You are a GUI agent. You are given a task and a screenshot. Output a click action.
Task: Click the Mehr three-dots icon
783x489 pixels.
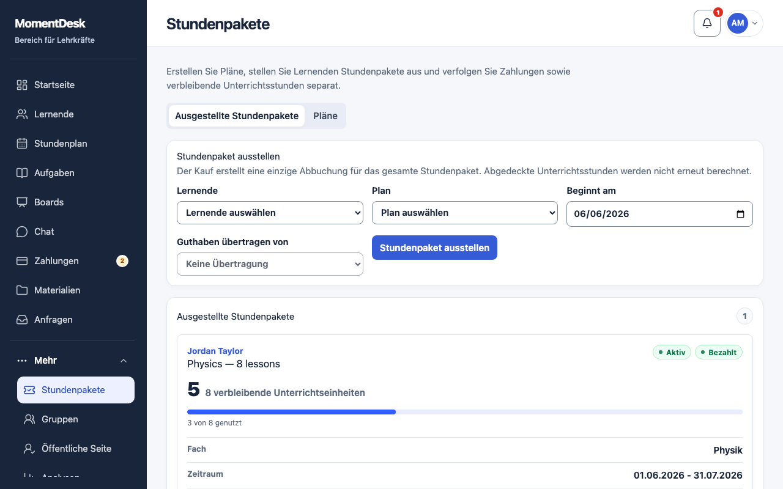click(22, 361)
